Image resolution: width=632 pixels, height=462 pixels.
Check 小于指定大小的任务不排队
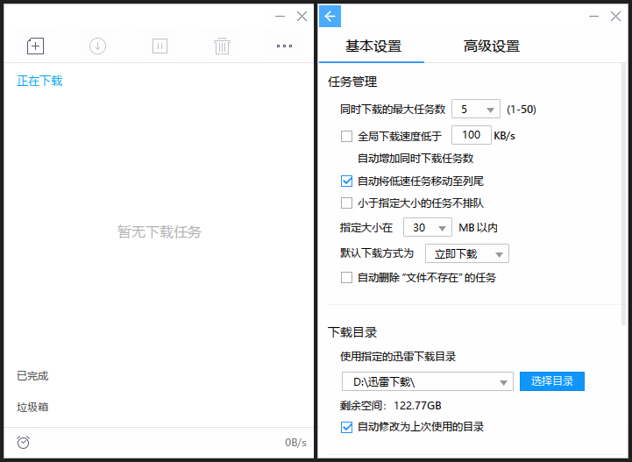pyautogui.click(x=346, y=203)
